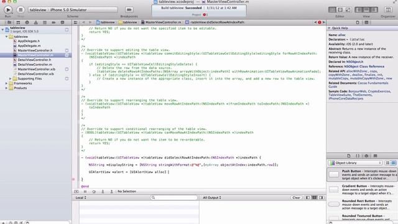Open the related files menu in jump bar
The image size is (398, 224).
click(75, 22)
